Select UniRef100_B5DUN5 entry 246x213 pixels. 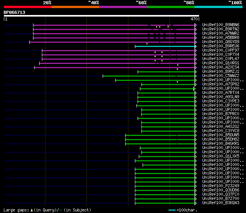tap(221, 135)
